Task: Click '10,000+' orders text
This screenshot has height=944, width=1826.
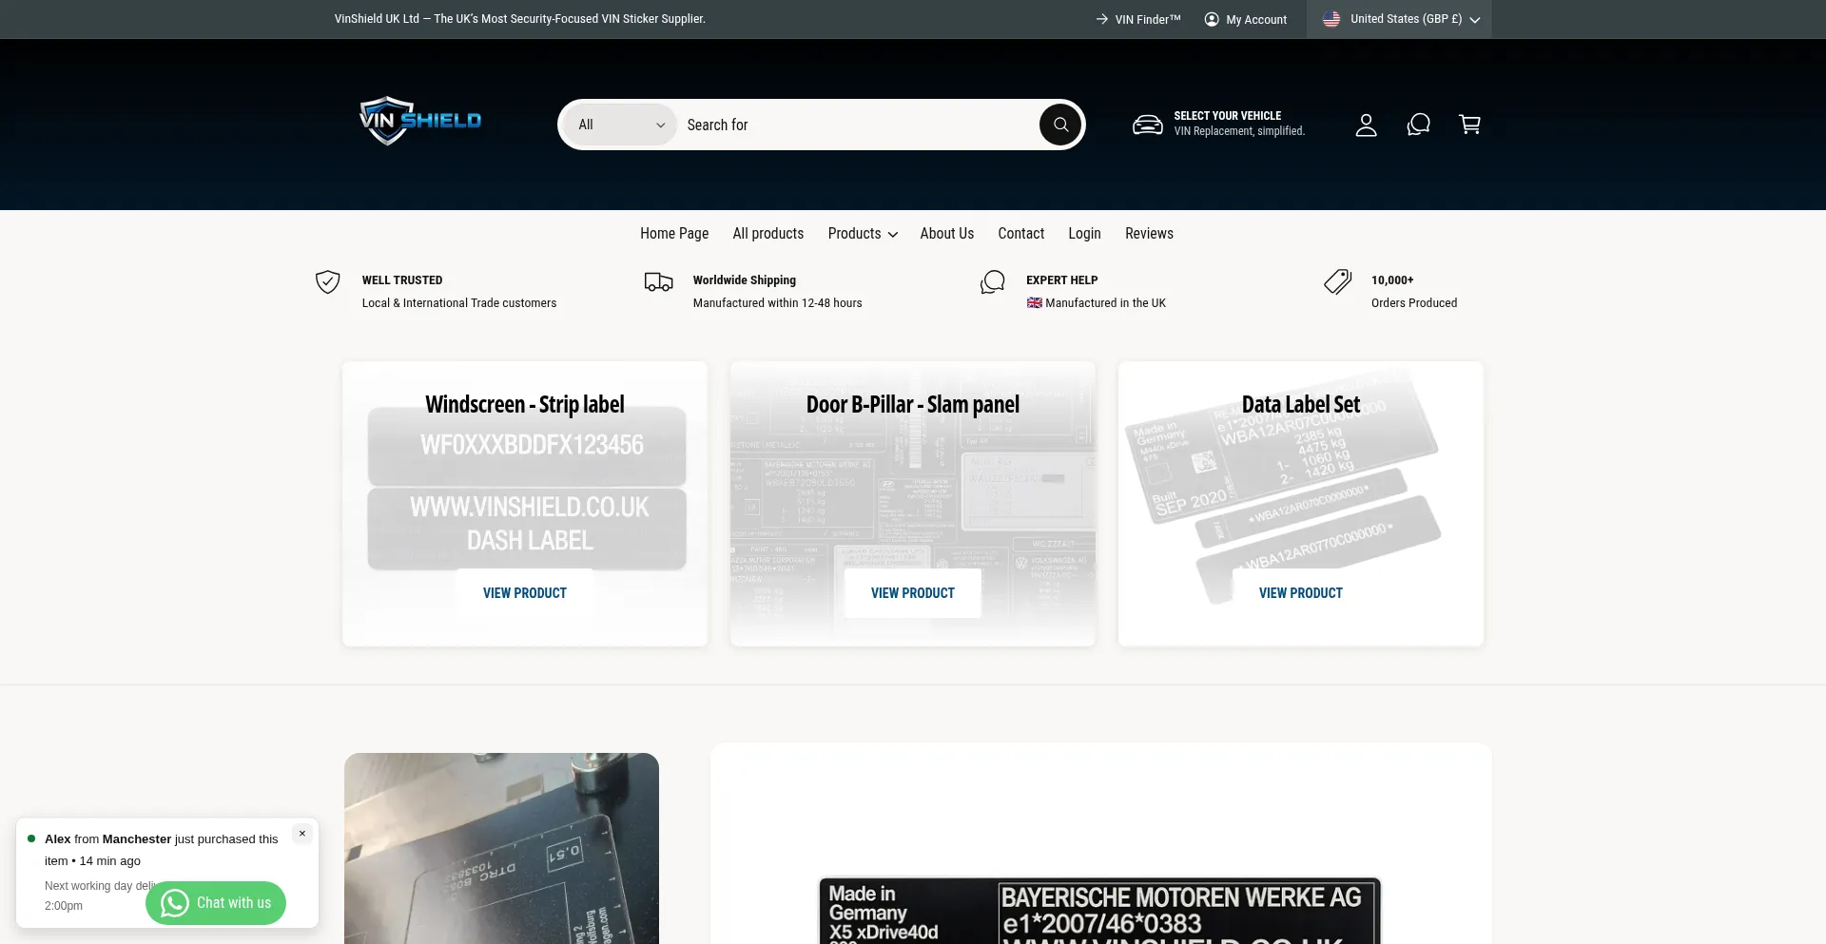Action: 1392,280
